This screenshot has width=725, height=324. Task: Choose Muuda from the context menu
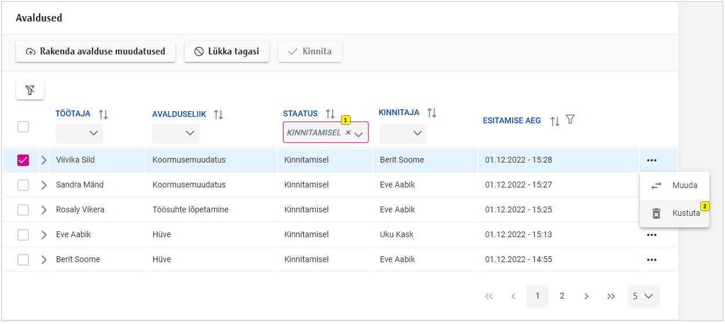[x=675, y=186]
